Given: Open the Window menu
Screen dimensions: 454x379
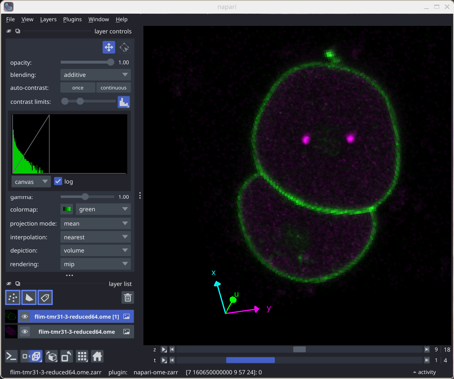Looking at the screenshot, I should 98,19.
